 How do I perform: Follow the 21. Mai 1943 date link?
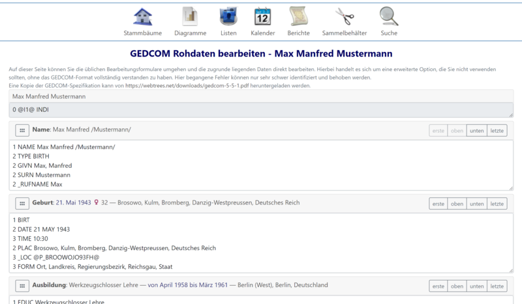[74, 203]
